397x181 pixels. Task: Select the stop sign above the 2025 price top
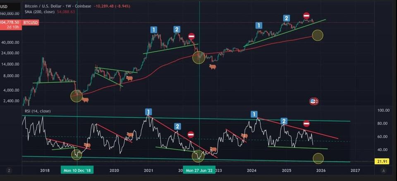[x=306, y=16]
